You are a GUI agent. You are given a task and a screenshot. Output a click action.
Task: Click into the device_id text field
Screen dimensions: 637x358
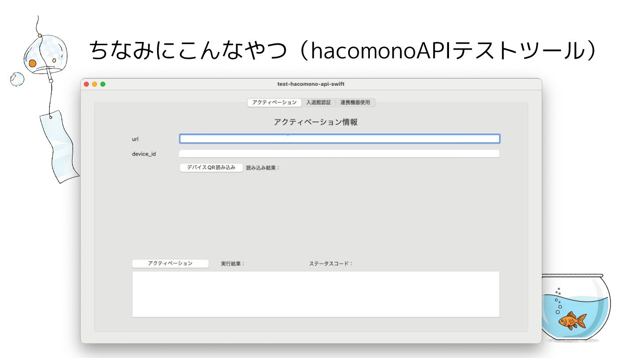click(x=339, y=154)
